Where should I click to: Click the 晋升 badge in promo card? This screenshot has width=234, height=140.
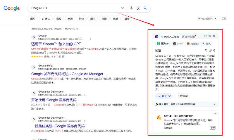213,128
